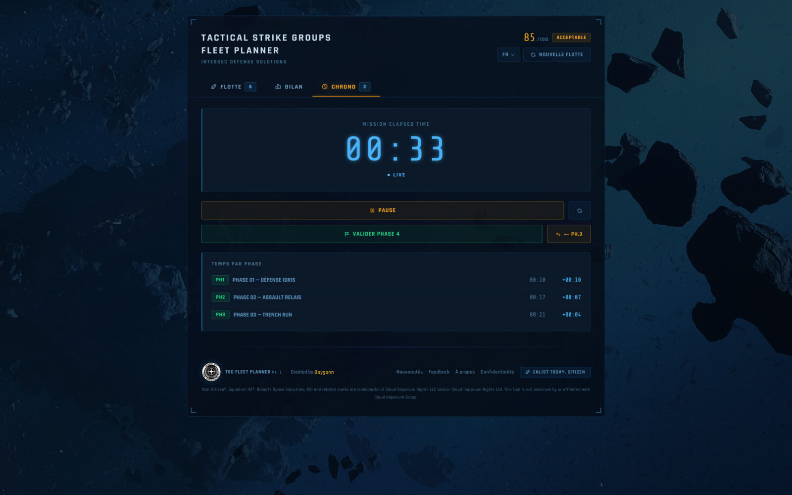Select Phase 02 – Assault Relais row text
The width and height of the screenshot is (792, 495).
[267, 297]
